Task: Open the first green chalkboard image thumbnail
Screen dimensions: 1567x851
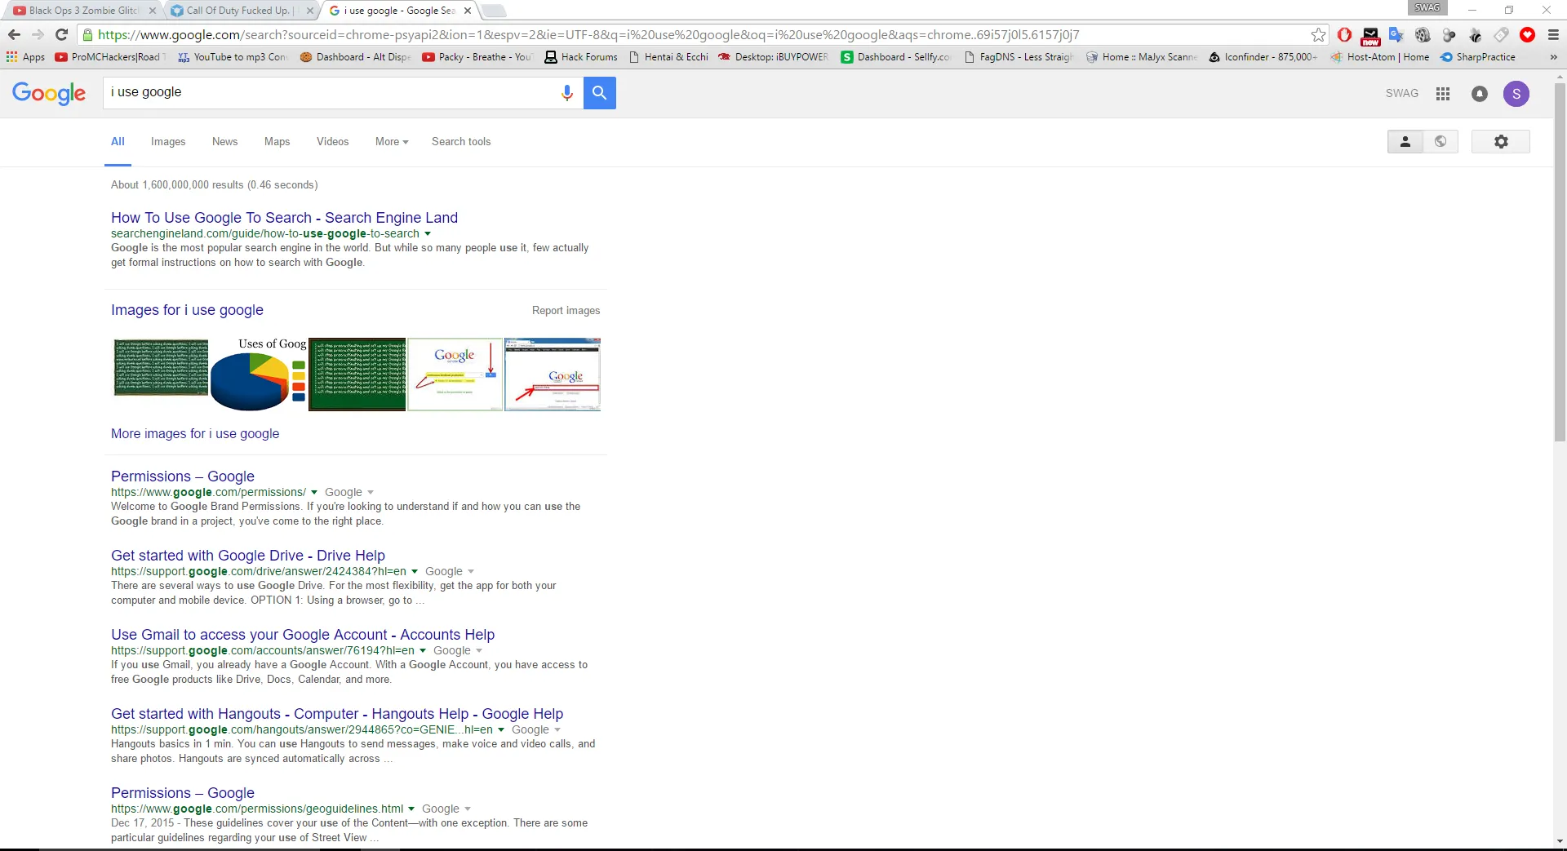Action: click(161, 368)
